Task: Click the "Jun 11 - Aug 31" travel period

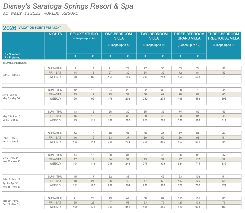Action: pyautogui.click(x=11, y=142)
